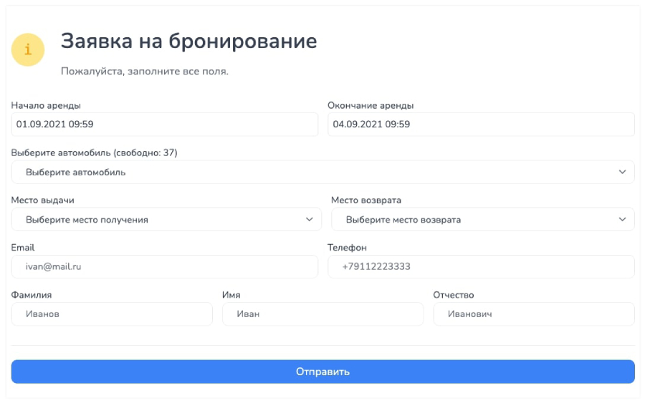Open the 'Начало аренды' date field

(165, 125)
